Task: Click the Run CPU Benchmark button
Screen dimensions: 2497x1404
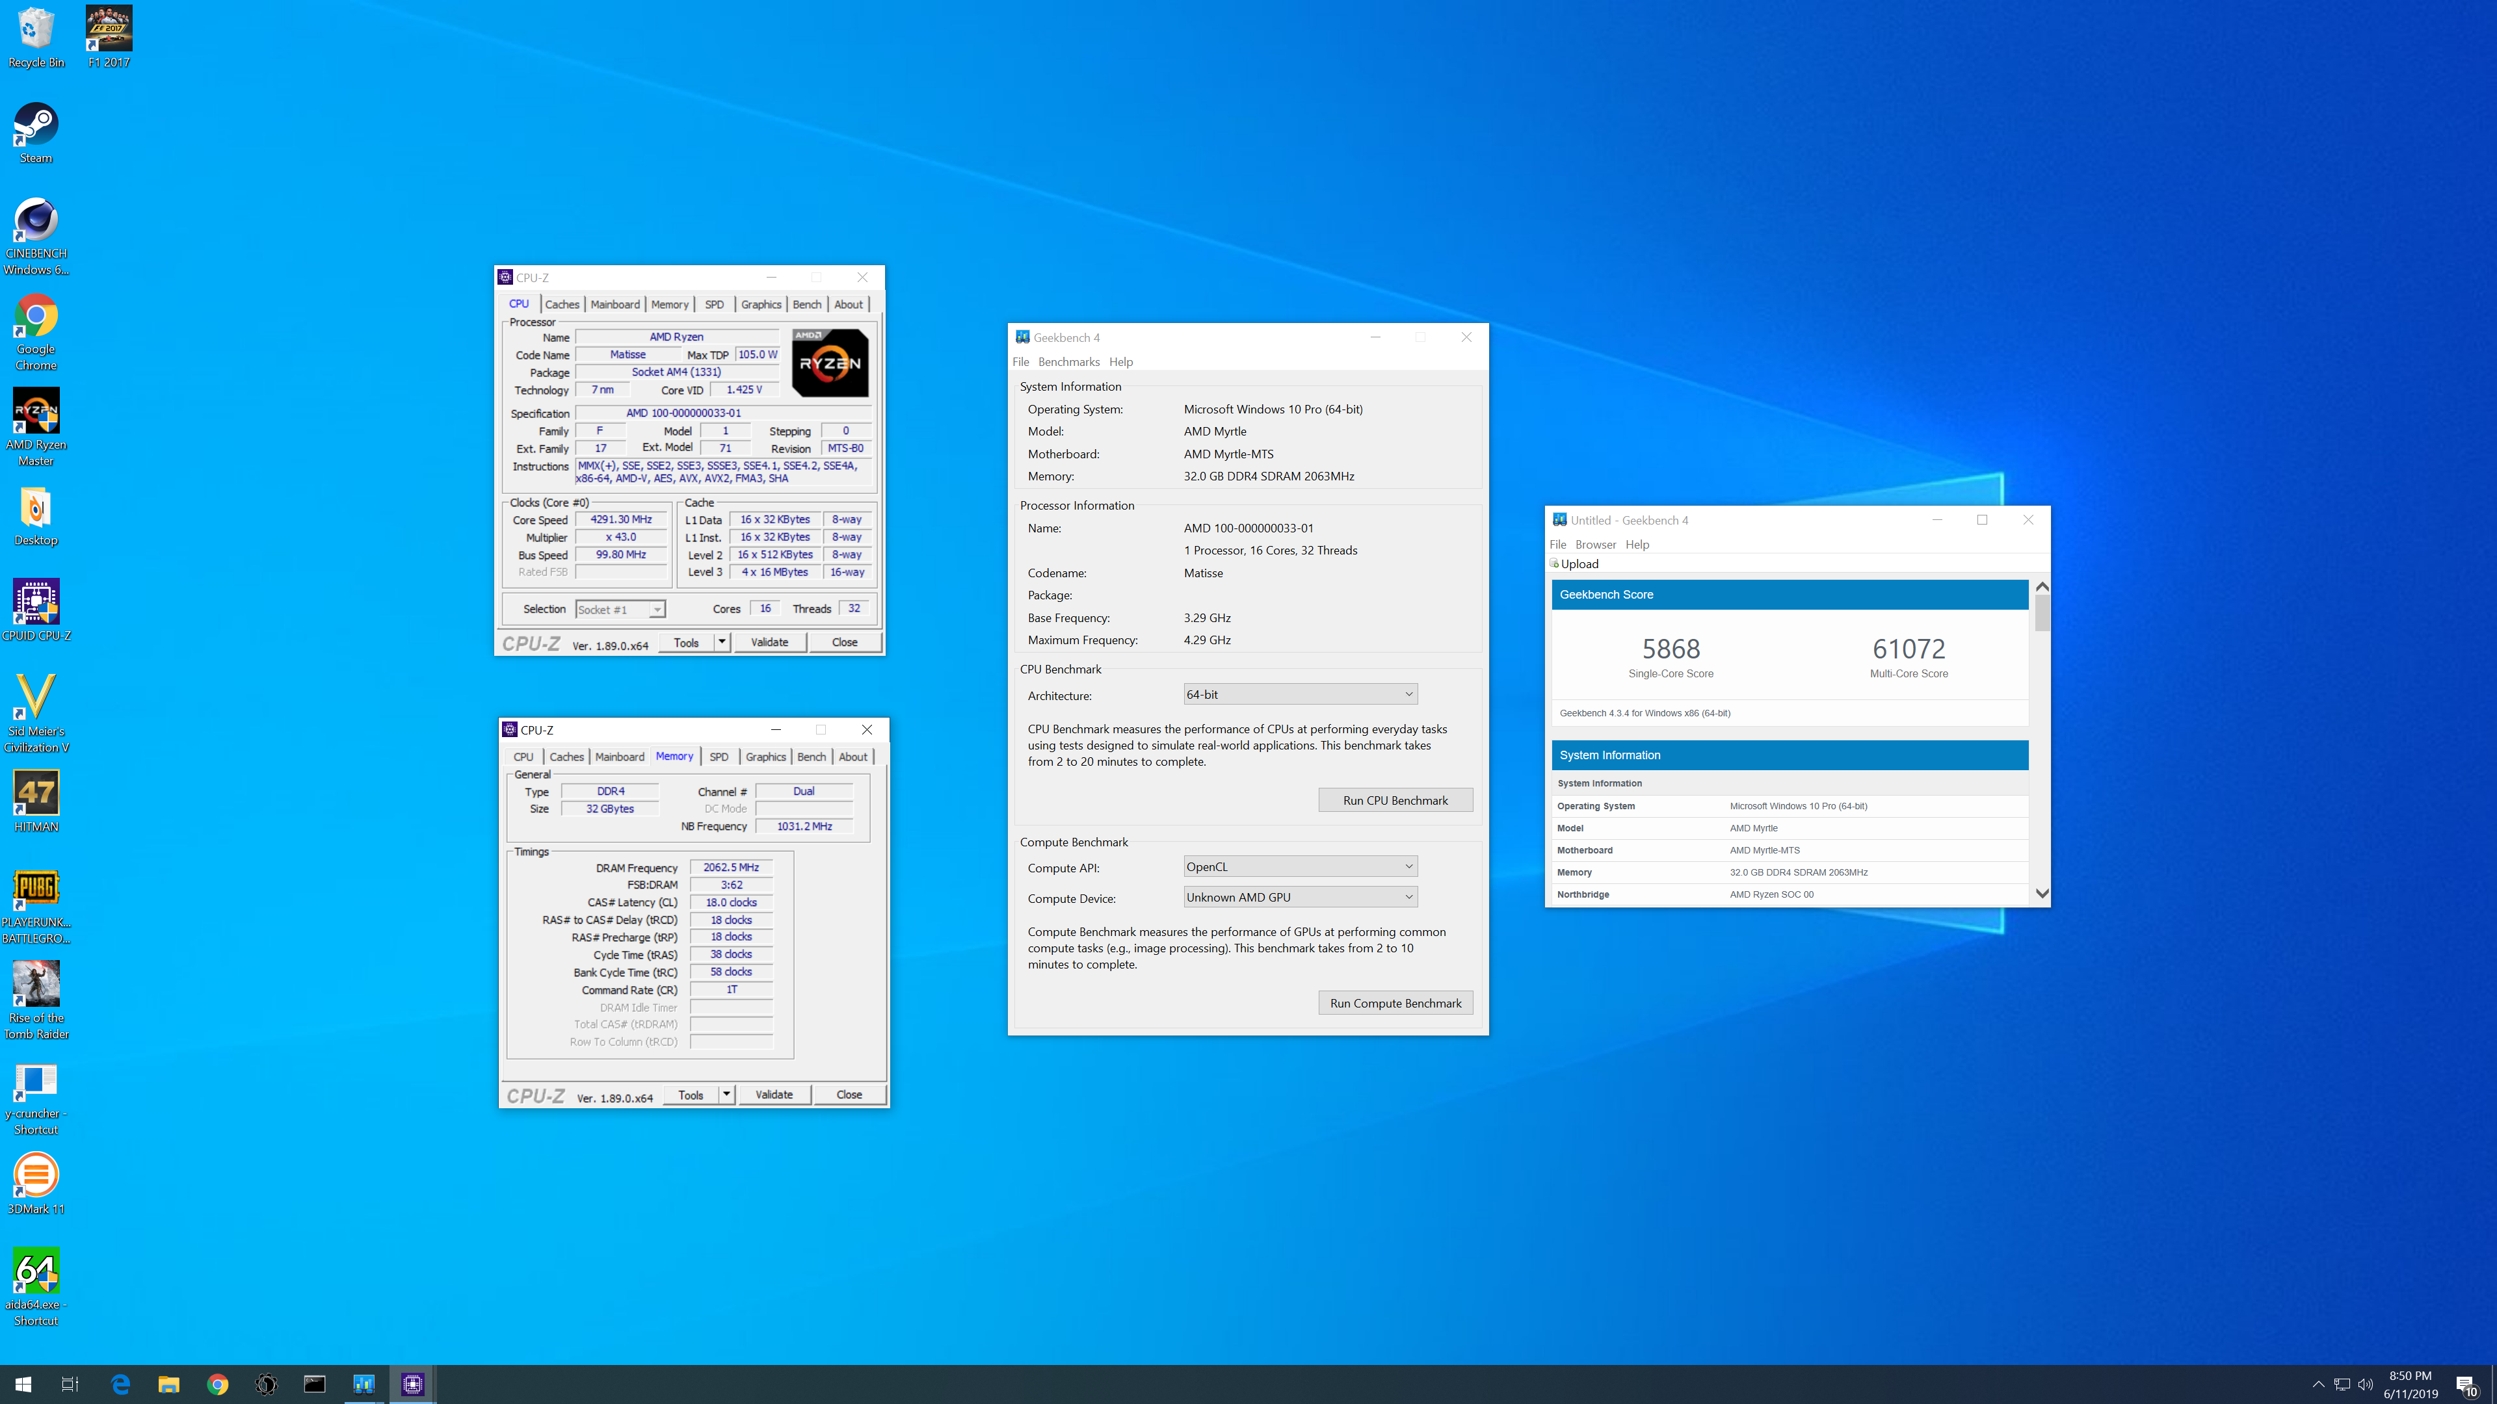Action: (x=1395, y=800)
